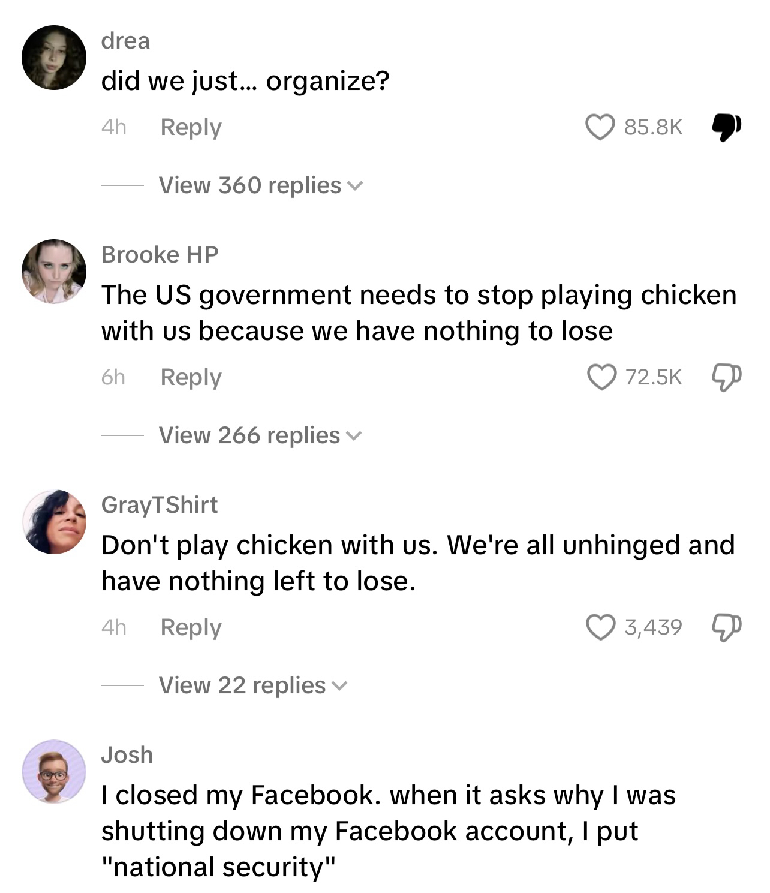Like Brooke HP's comment
This screenshot has width=770, height=893.
600,377
